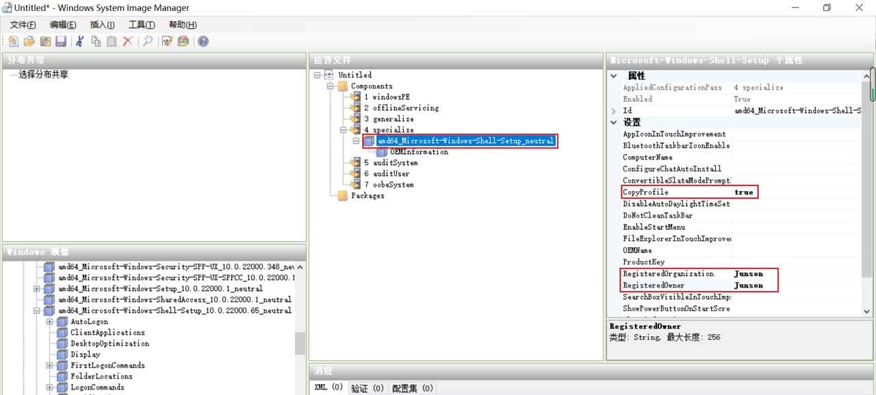
Task: Click the Cut scissors icon in the toolbar
Action: 80,41
